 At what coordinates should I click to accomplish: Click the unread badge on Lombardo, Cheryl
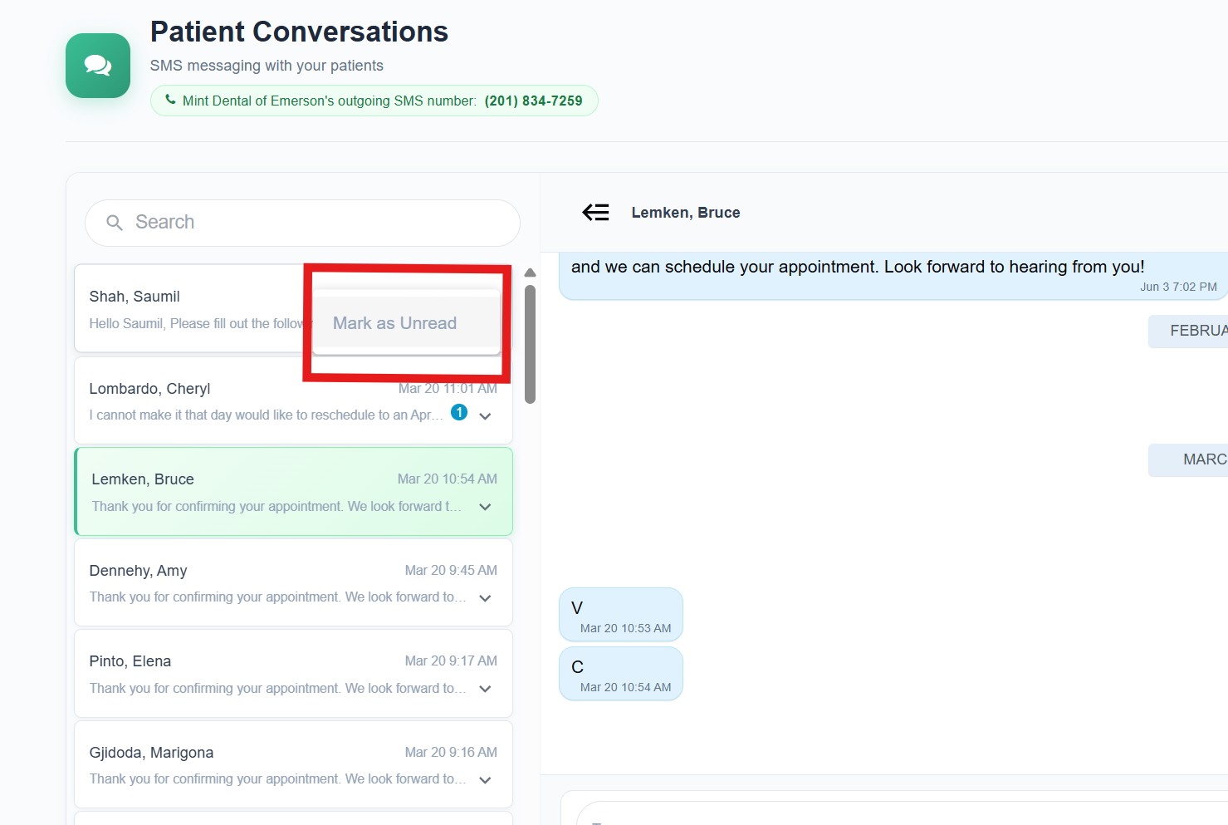458,412
